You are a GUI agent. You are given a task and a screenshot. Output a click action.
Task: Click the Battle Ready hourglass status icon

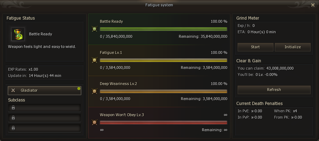tap(17, 34)
